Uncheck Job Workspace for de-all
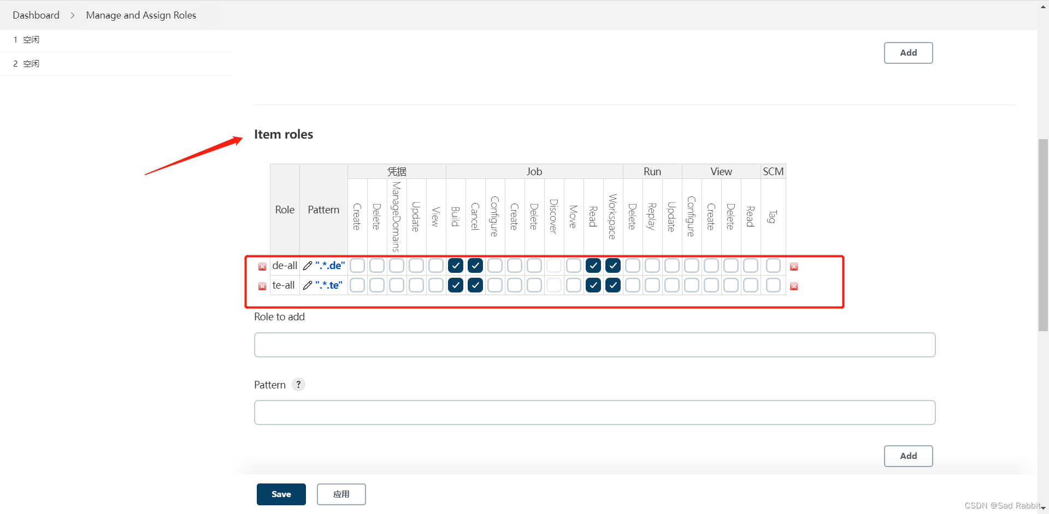 (x=613, y=266)
